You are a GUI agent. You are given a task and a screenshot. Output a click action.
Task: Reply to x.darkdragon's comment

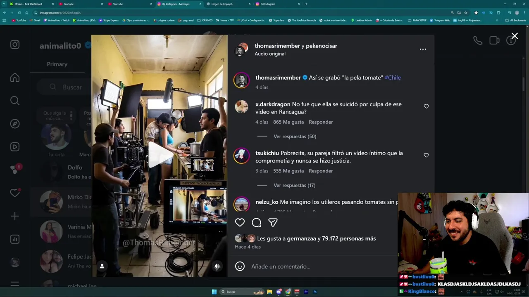321,122
